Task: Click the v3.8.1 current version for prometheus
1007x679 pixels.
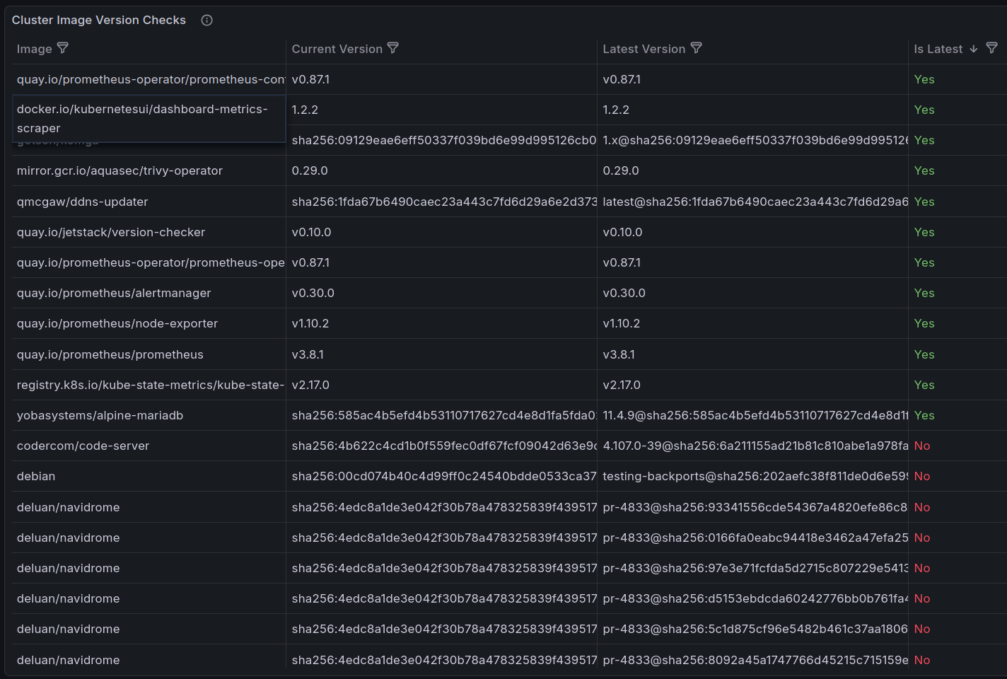Action: coord(308,354)
